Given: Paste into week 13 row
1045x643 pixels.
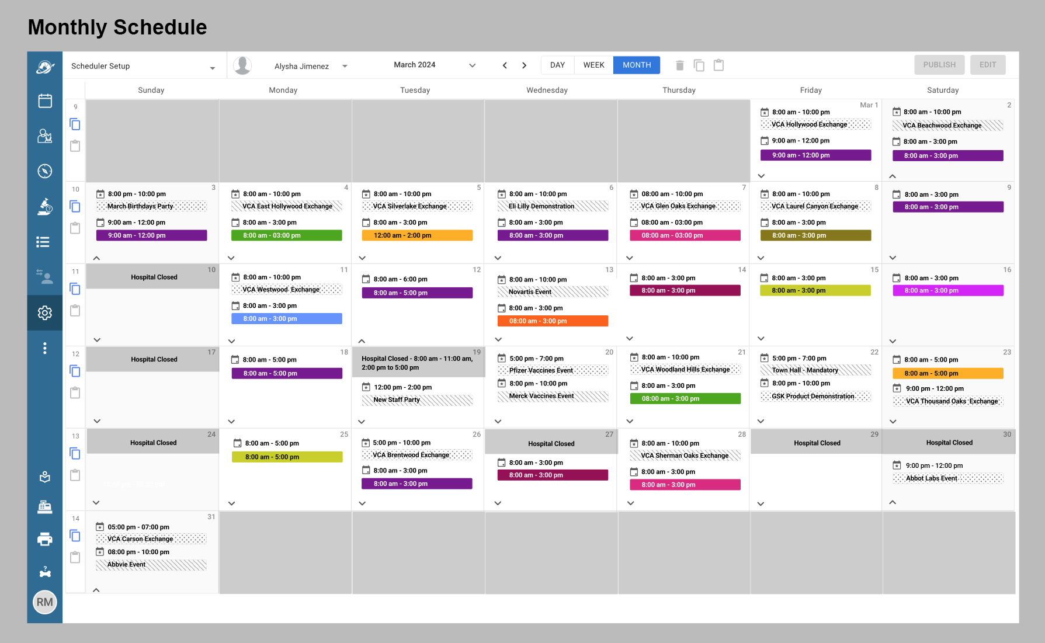Looking at the screenshot, I should pos(75,475).
